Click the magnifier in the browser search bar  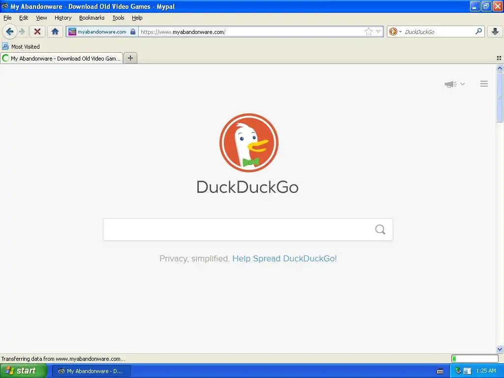pos(478,31)
